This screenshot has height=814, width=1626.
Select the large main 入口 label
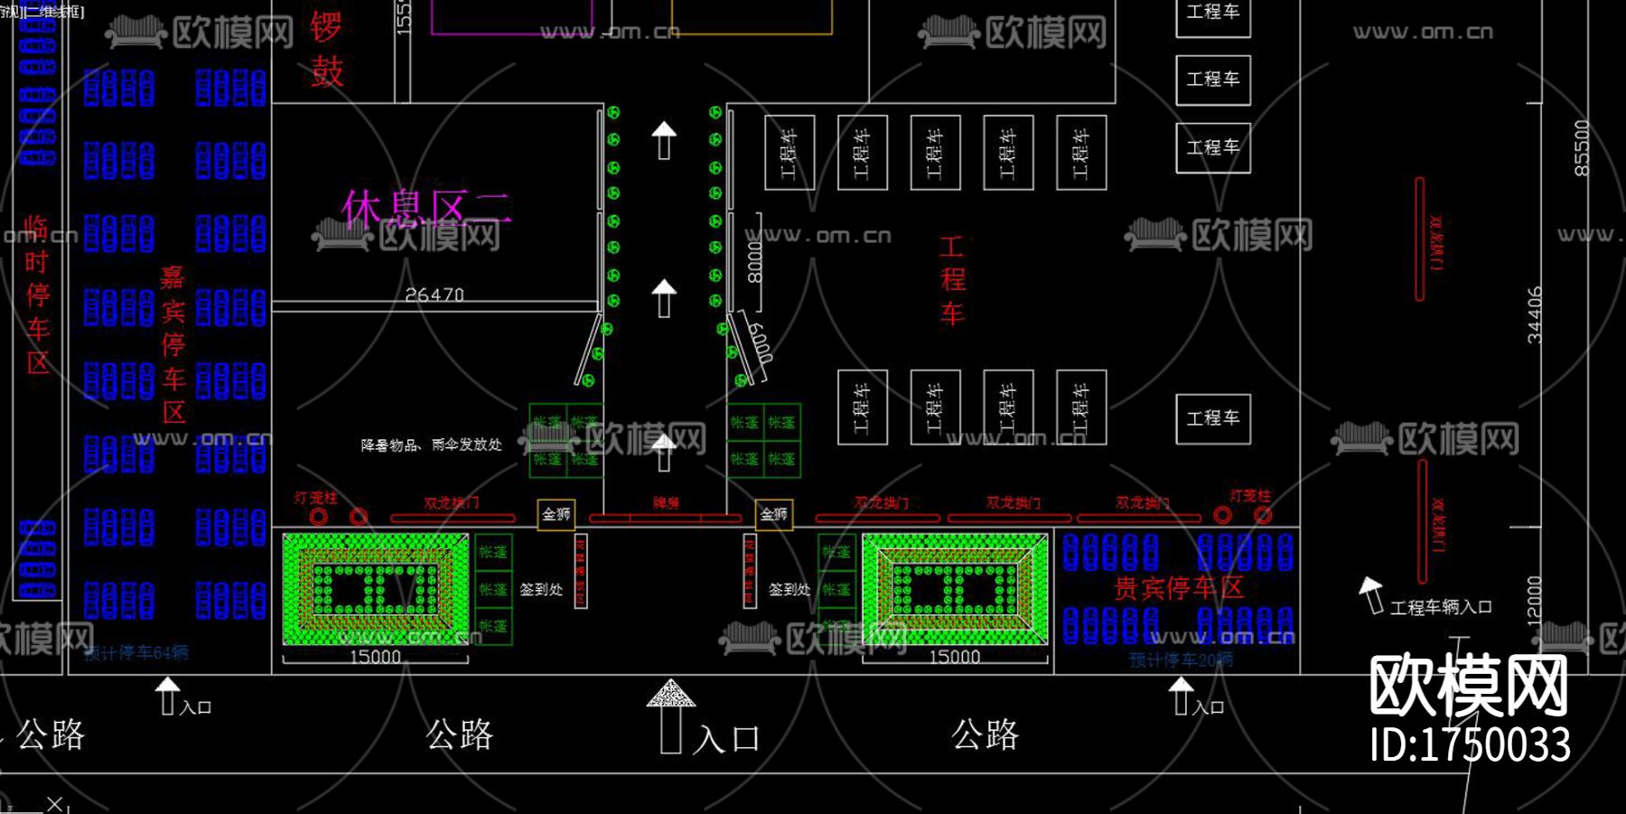point(726,739)
